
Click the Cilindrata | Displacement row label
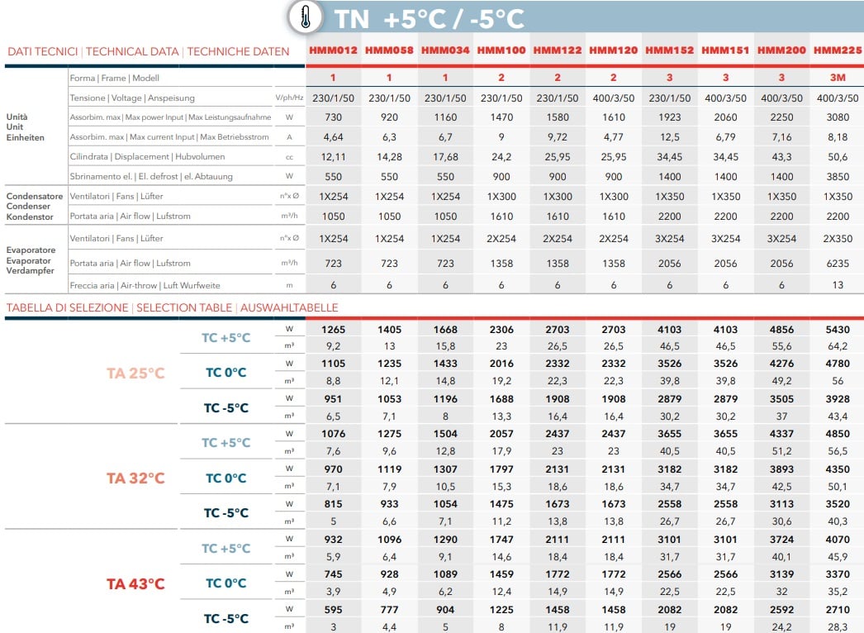(147, 156)
